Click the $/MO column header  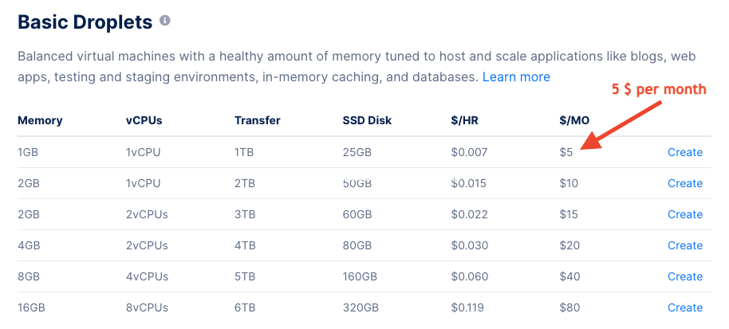pos(574,120)
